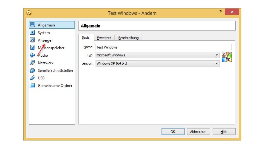
Task: Open Gemeinsame Ordner settings category
Action: coord(52,86)
